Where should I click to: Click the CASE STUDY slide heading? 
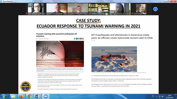(88, 21)
